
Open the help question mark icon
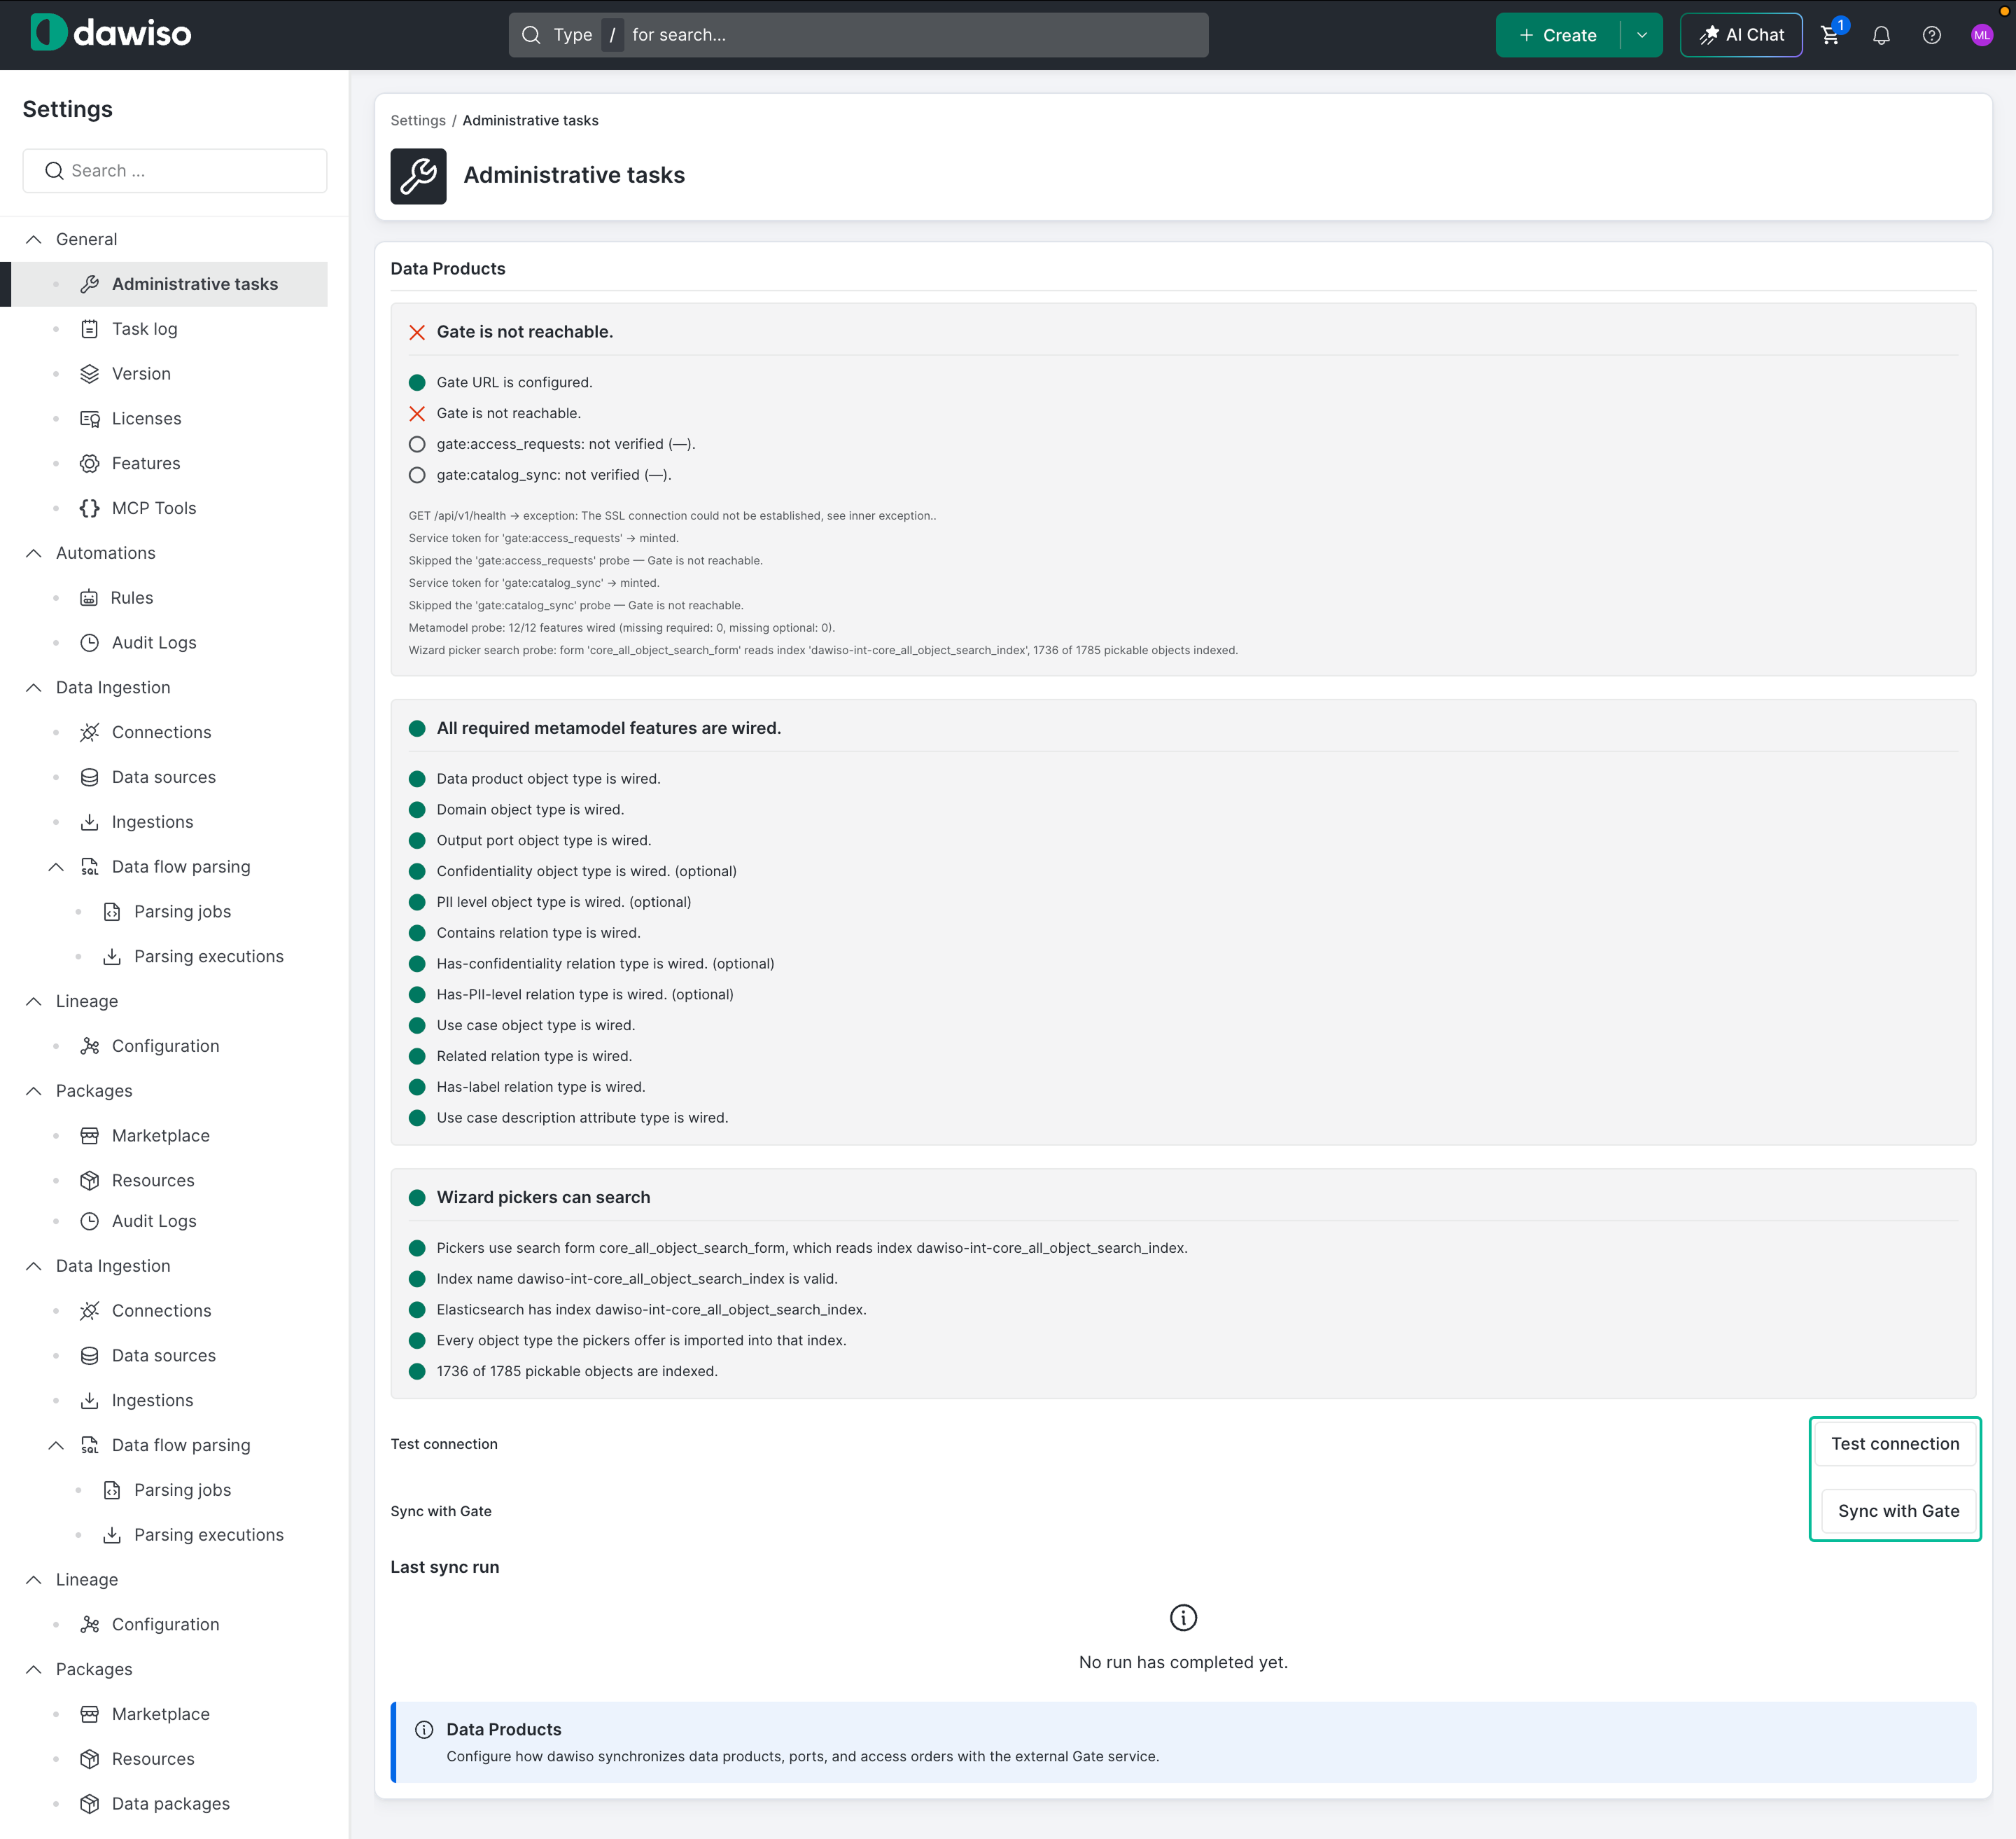[1931, 35]
